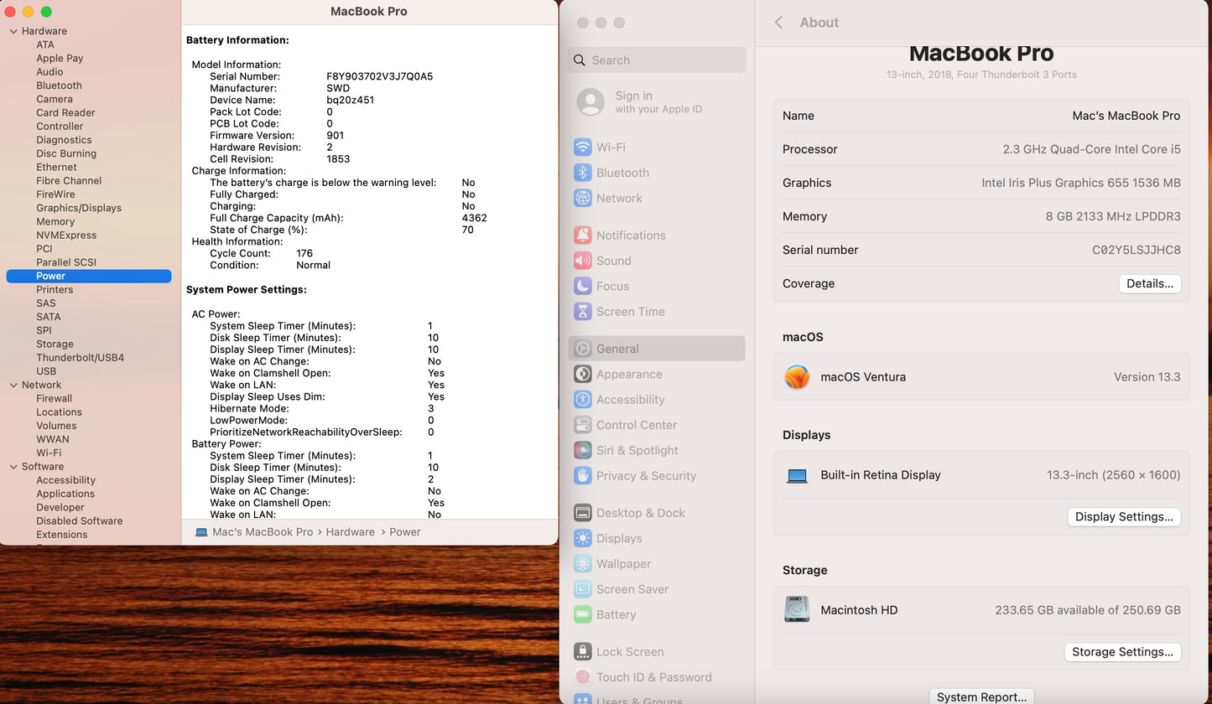Open the Bluetooth settings icon

tap(582, 173)
